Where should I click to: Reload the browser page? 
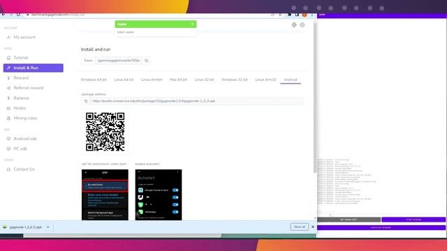click(18, 15)
